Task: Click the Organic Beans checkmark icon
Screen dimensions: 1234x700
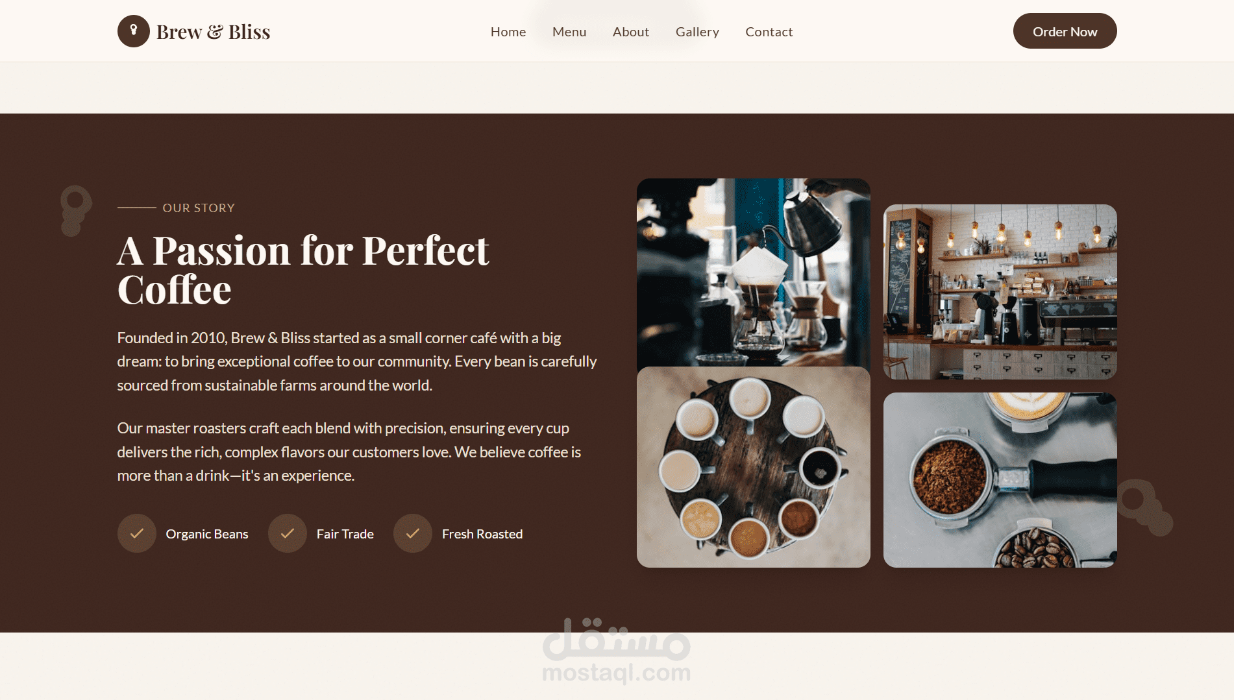Action: coord(137,533)
